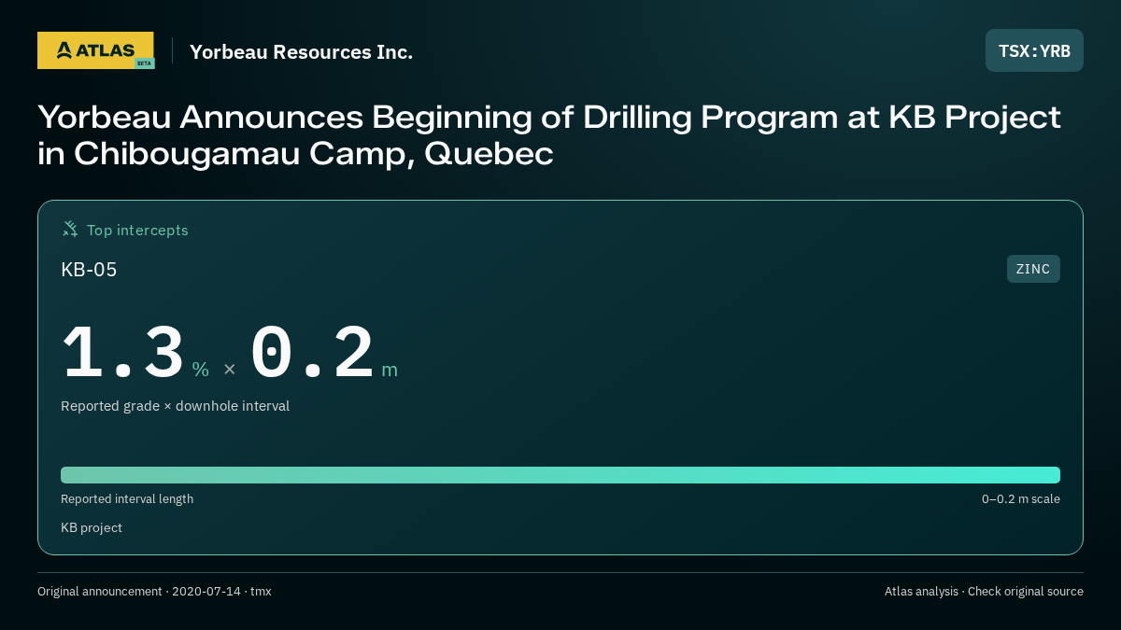This screenshot has height=630, width=1121.
Task: Click the 1.3 grade value
Action: click(123, 353)
